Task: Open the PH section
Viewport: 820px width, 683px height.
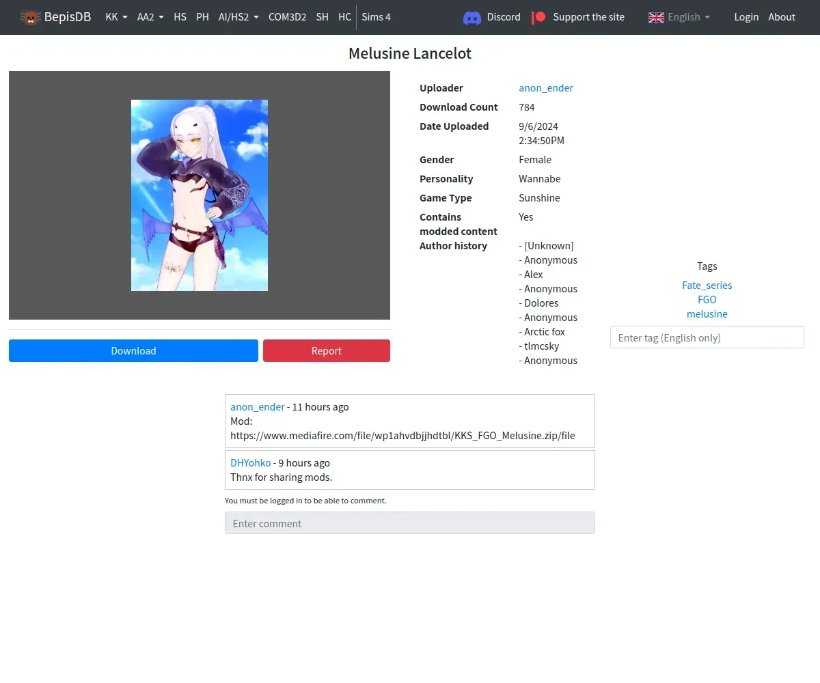Action: pos(202,17)
